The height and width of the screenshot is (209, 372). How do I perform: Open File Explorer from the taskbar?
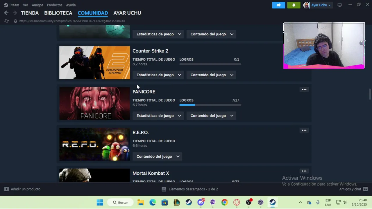[141, 202]
